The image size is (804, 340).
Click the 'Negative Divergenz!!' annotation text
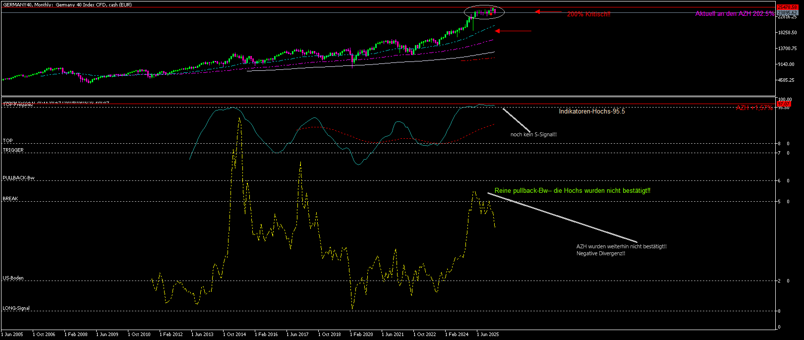coord(600,254)
